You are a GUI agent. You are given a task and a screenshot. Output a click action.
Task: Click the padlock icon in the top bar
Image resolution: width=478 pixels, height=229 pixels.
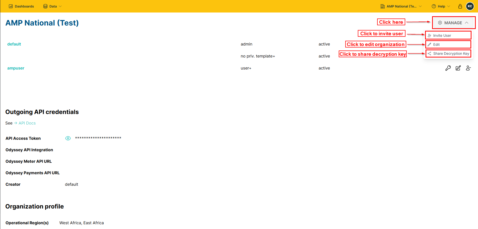[460, 6]
